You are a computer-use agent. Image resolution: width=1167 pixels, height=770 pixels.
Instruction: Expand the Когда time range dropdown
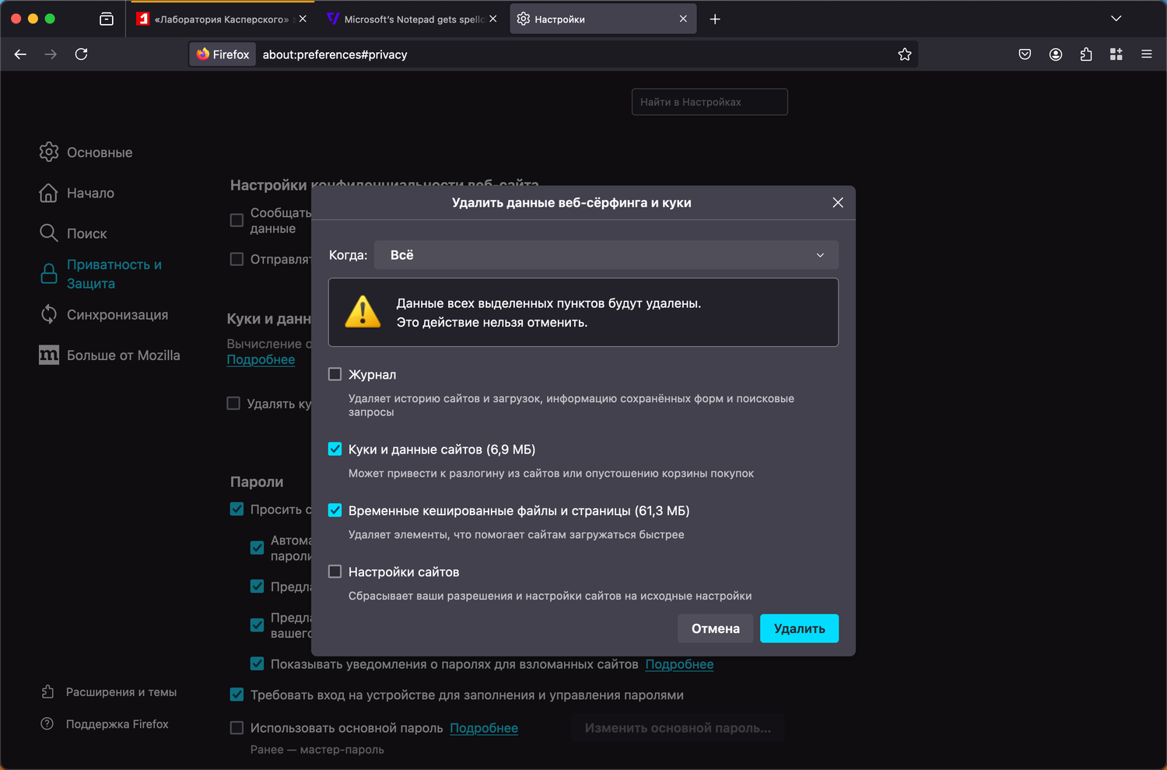coord(606,255)
